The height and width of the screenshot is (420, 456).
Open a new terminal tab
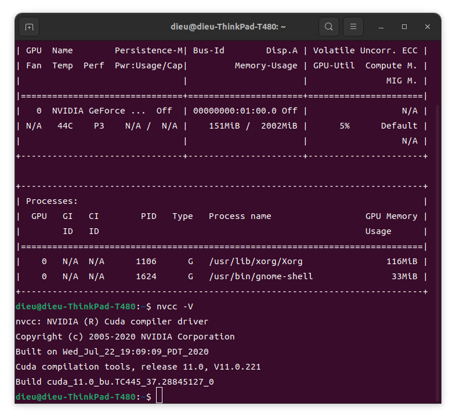click(29, 27)
